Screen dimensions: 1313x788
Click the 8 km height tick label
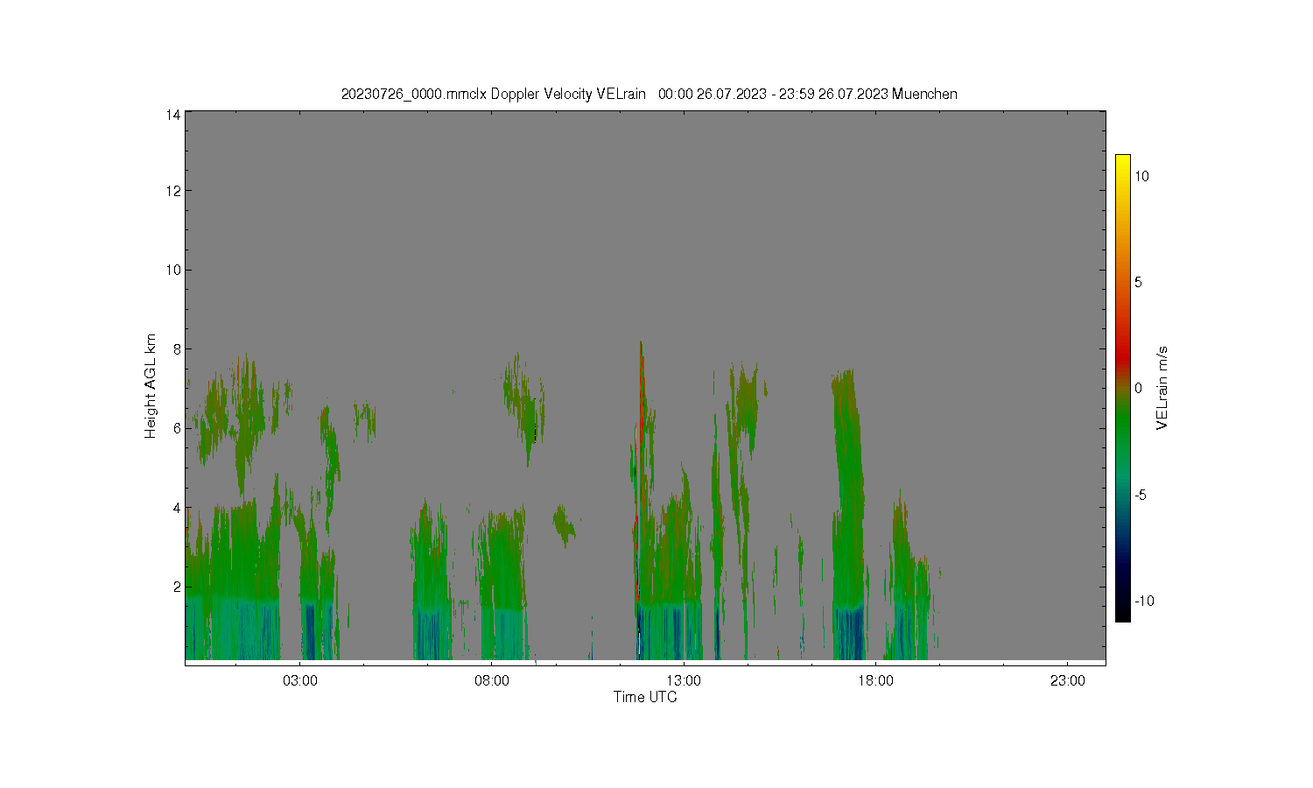click(x=177, y=349)
